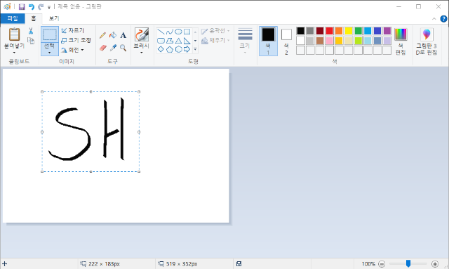Open the Help question mark icon

coord(443,19)
